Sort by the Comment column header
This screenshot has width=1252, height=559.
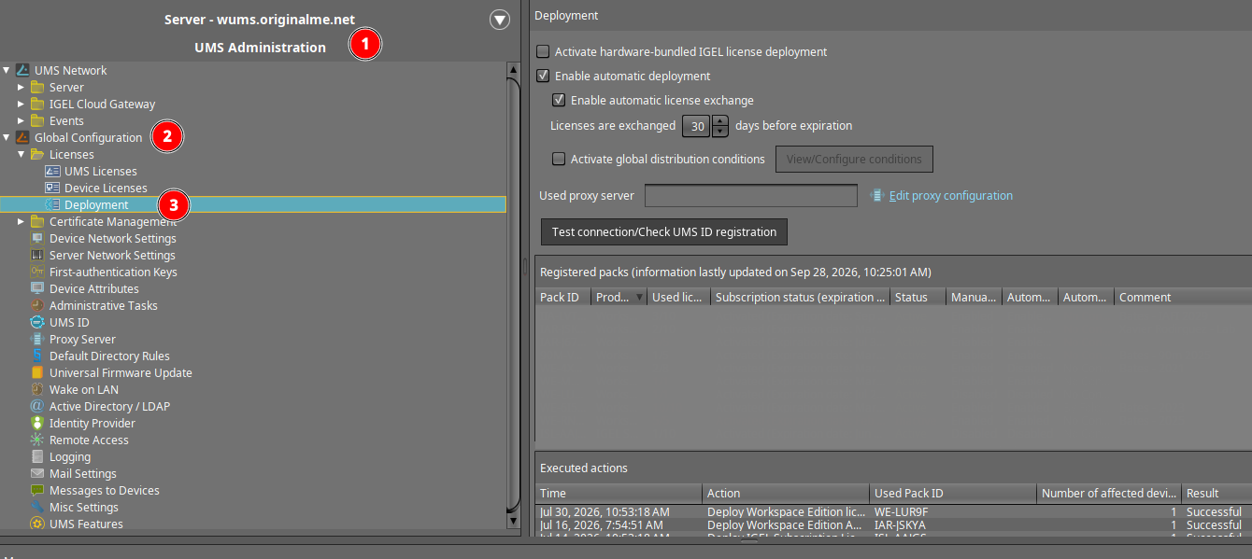[x=1183, y=298]
